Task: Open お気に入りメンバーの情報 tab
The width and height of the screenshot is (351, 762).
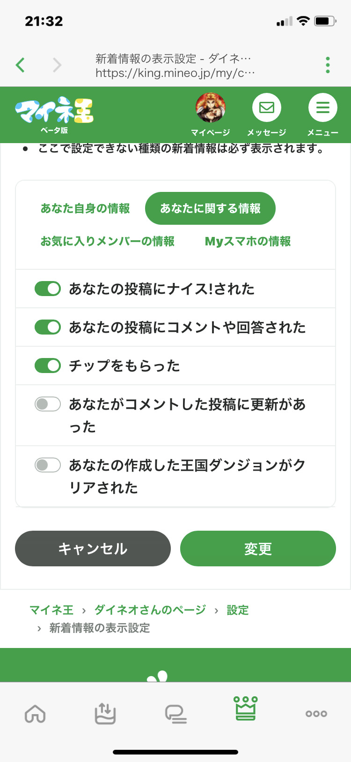Action: pos(108,241)
